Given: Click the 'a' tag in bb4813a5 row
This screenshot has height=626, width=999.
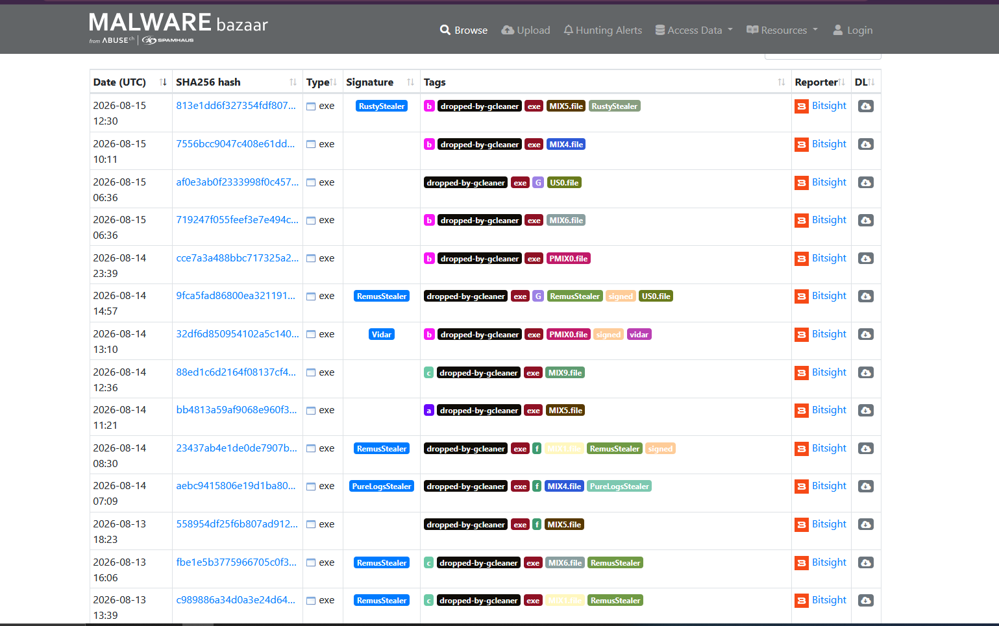Looking at the screenshot, I should pyautogui.click(x=429, y=411).
